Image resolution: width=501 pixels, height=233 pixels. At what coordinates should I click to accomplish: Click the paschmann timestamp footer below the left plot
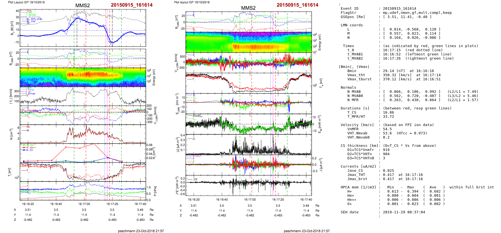pos(141,231)
